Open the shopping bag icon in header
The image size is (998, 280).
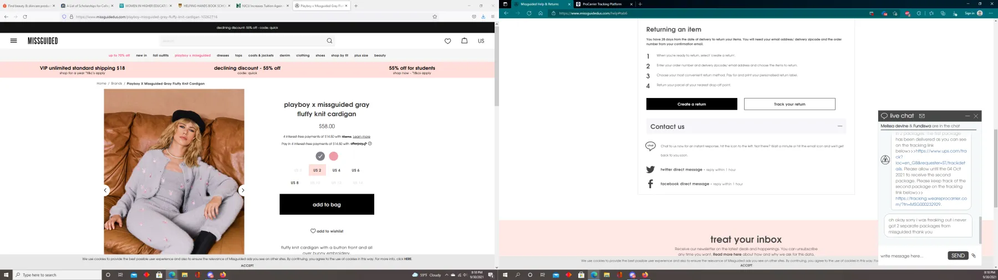(465, 41)
